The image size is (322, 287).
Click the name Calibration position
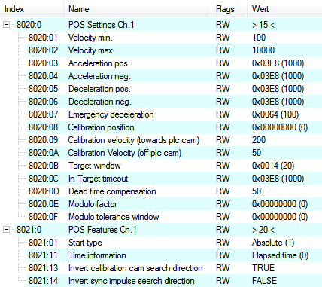101,127
